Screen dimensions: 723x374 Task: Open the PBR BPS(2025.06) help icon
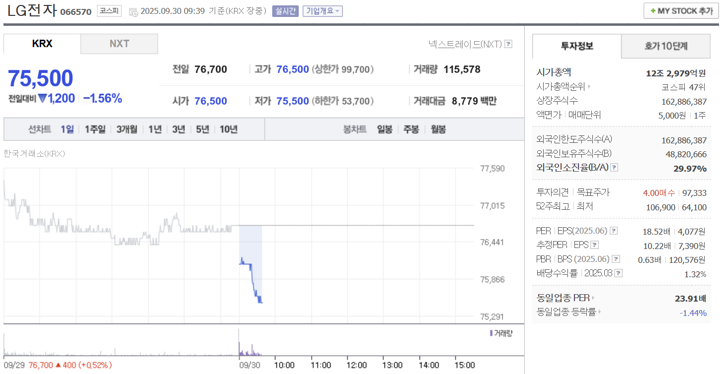tap(616, 258)
